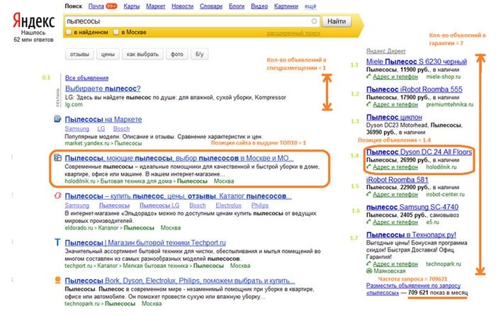Enable the 'в найденном' checkbox
The width and height of the screenshot is (496, 316).
click(x=68, y=32)
